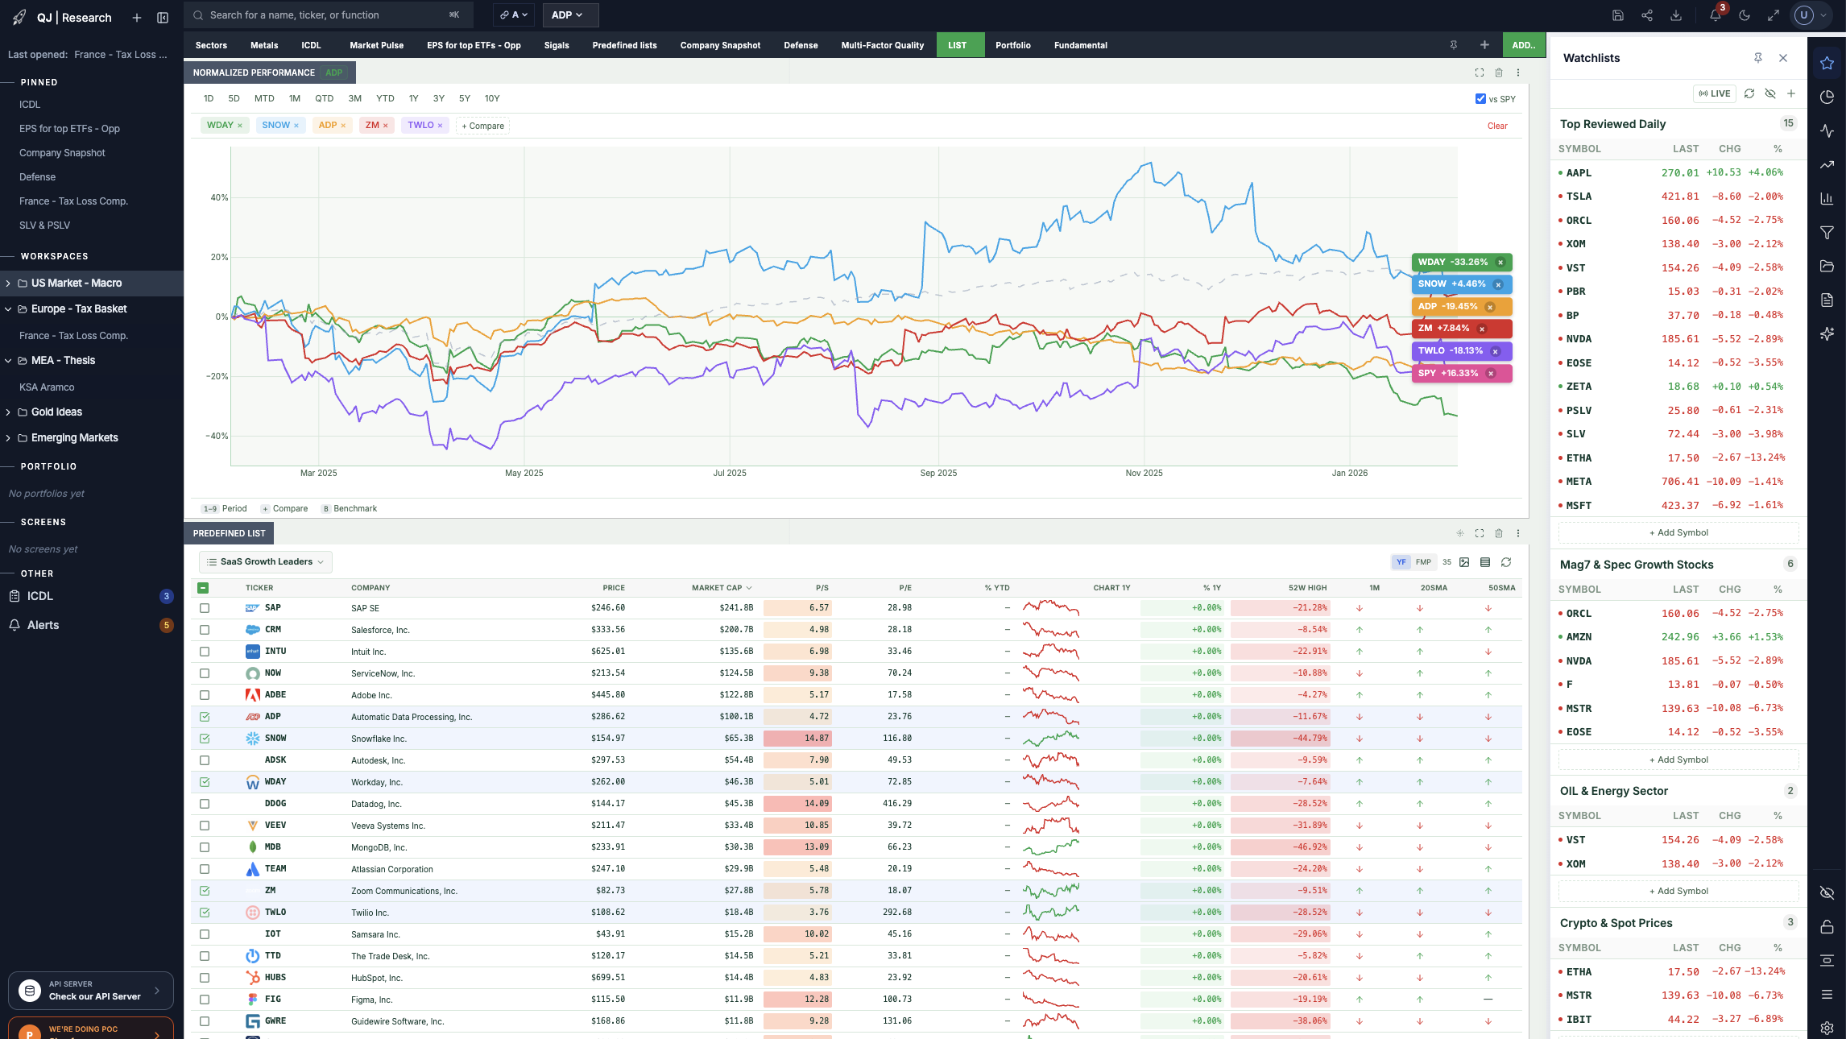Click the download icon in top bar
Screen dimensions: 1846x1039
1676,15
